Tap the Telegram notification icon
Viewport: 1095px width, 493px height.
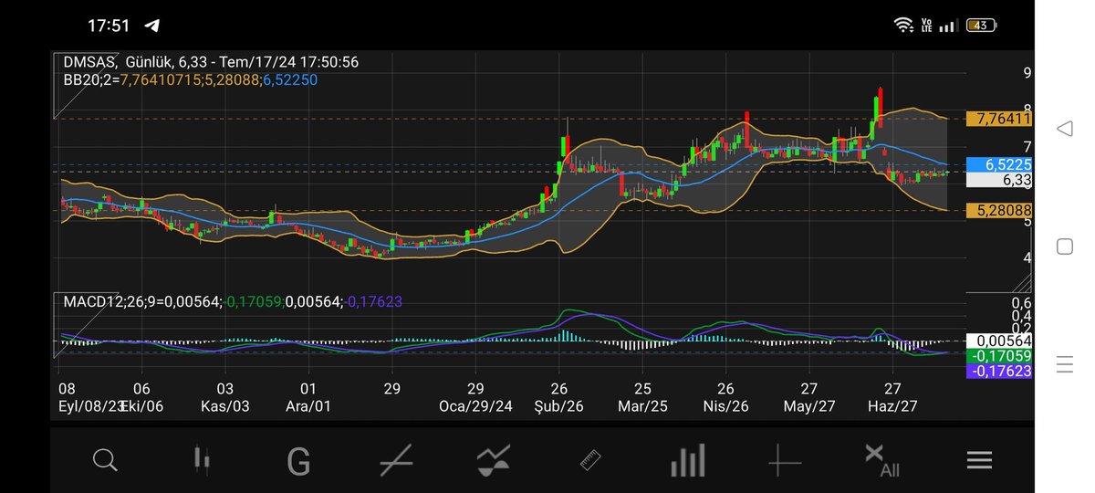pyautogui.click(x=152, y=25)
